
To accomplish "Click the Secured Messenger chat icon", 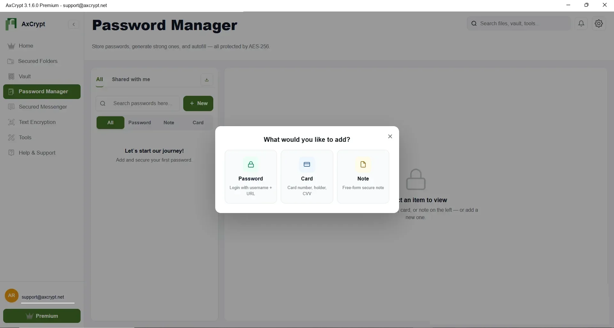I will [x=11, y=107].
